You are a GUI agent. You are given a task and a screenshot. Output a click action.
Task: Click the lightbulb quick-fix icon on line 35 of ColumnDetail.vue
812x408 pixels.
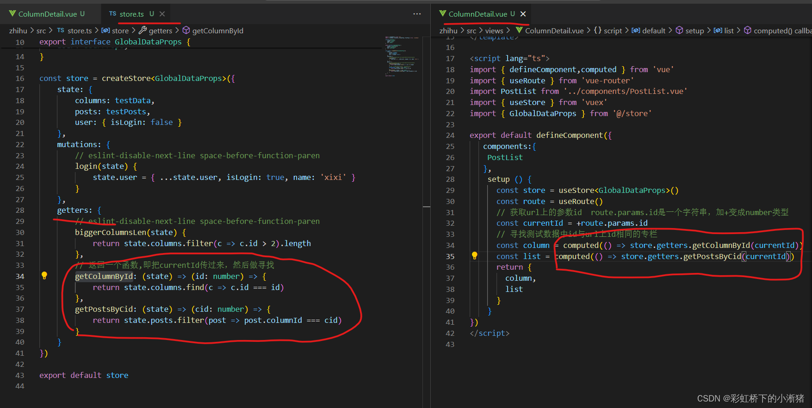click(x=474, y=256)
